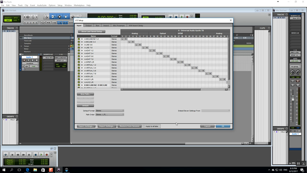Switch to the Insert tab
The image size is (307, 173).
coord(106,26)
